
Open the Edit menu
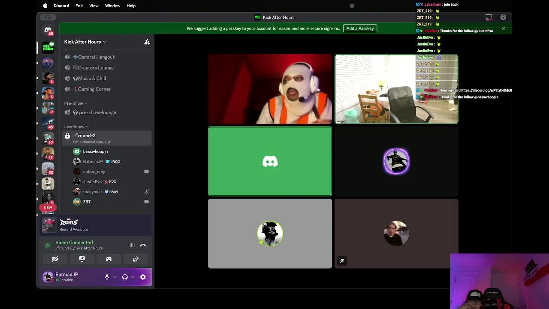click(79, 6)
